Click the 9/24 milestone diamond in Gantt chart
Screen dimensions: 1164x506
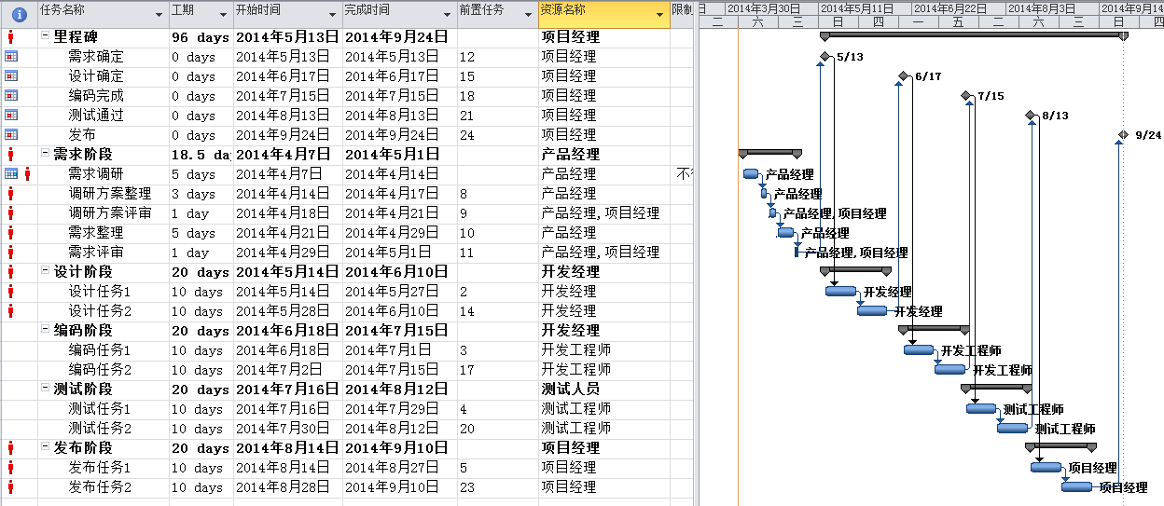[x=1123, y=135]
